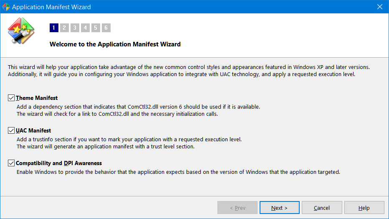Click the 'Add a trustinfo section' description line
Screen dimensions: 389x219
[129, 139]
